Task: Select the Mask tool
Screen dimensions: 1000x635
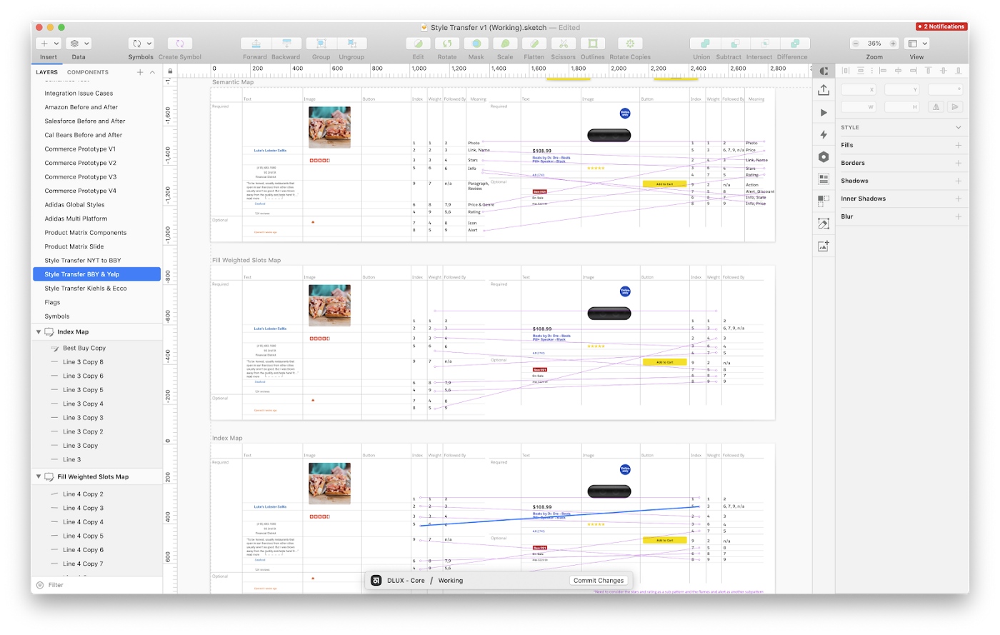Action: coord(476,44)
